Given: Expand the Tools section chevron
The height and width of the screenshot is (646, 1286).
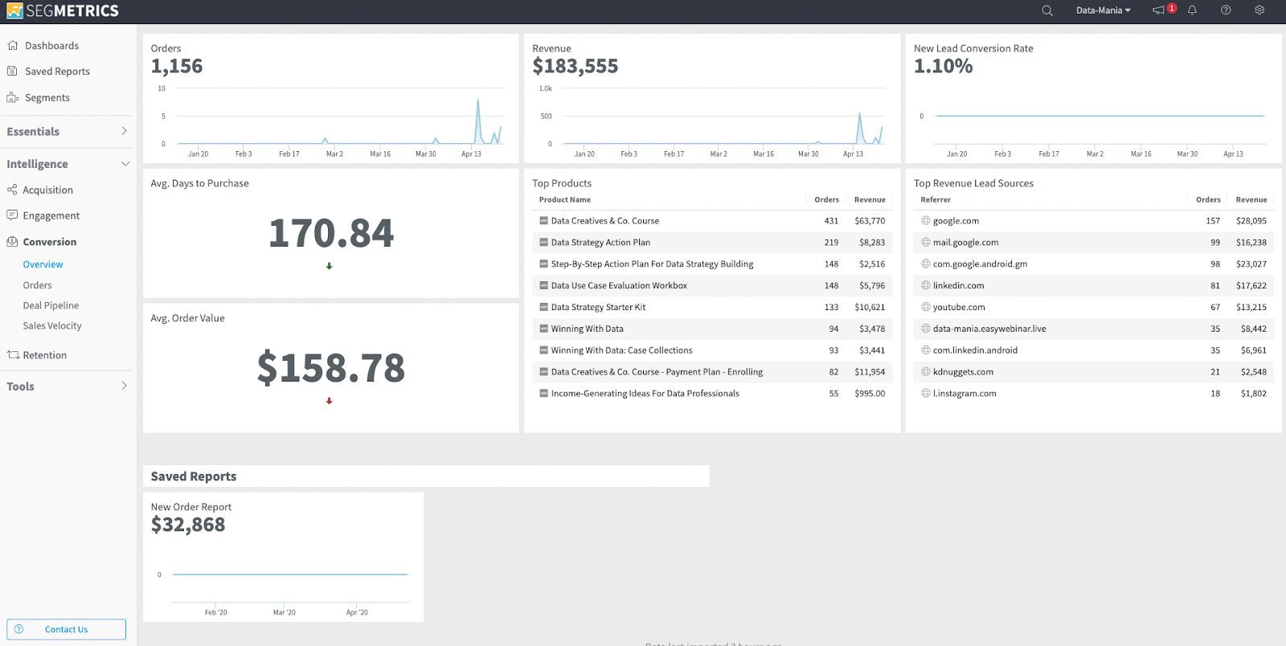Looking at the screenshot, I should (124, 386).
